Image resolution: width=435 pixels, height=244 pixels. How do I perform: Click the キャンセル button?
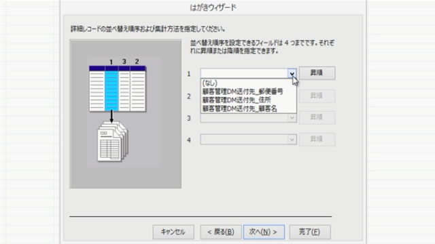[x=173, y=232]
